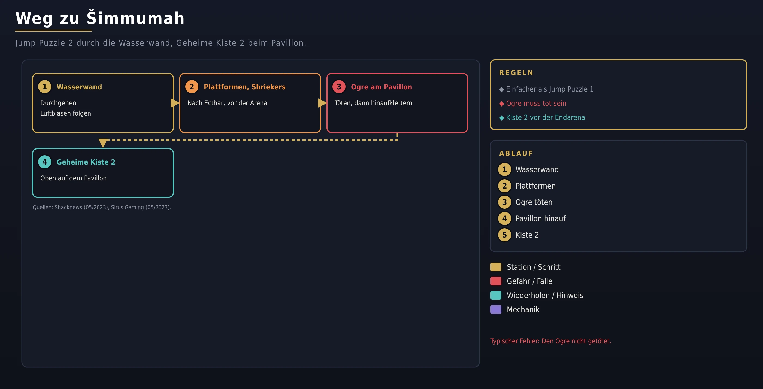The image size is (763, 389).
Task: Click the yellow Station / Schritt swatch
Action: (x=496, y=267)
